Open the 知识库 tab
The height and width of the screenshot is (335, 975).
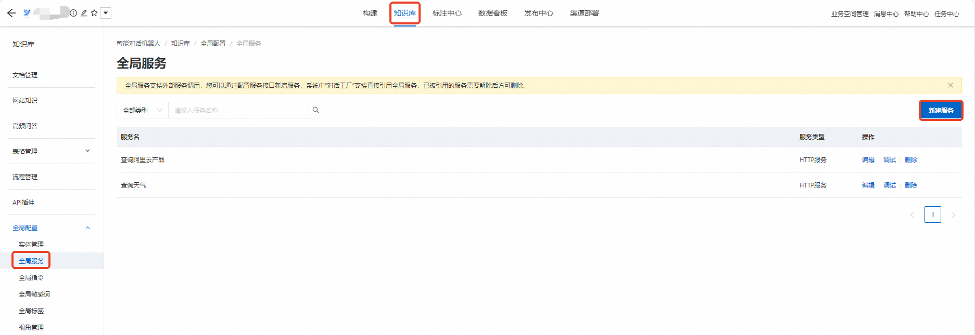click(405, 13)
